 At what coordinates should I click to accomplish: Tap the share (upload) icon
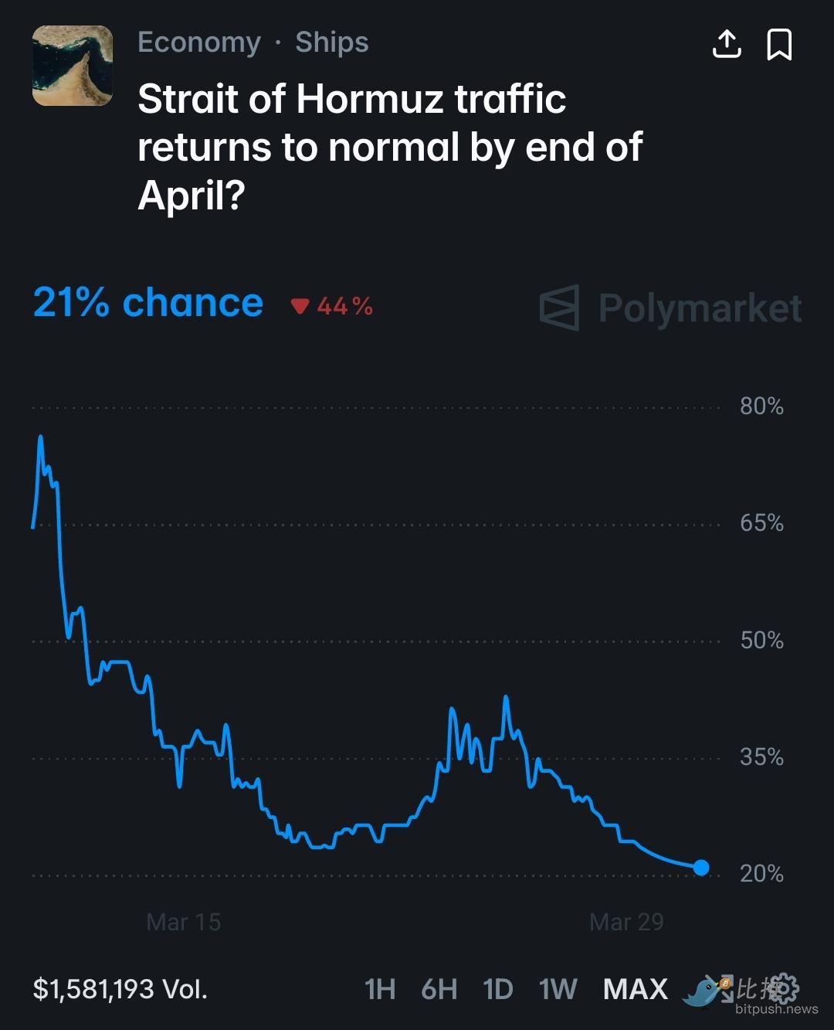coord(726,44)
